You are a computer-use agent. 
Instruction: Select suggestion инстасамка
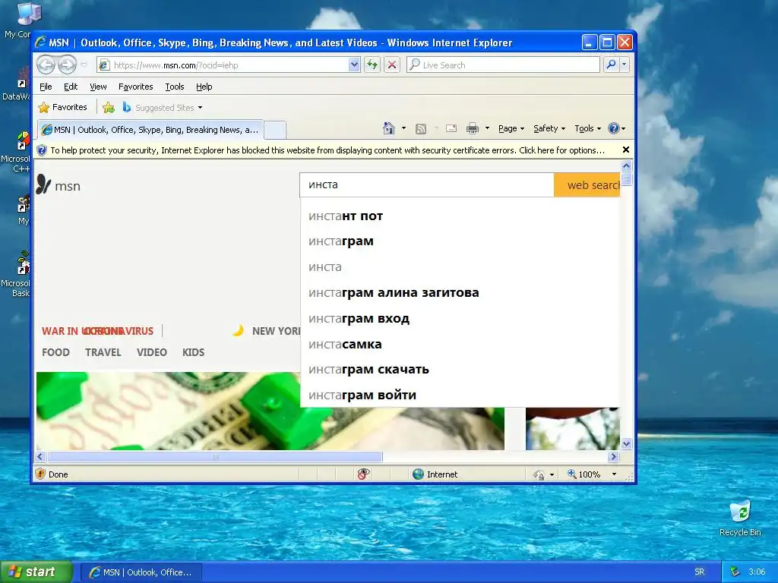click(x=460, y=345)
